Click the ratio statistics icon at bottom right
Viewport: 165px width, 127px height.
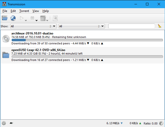coord(161,123)
